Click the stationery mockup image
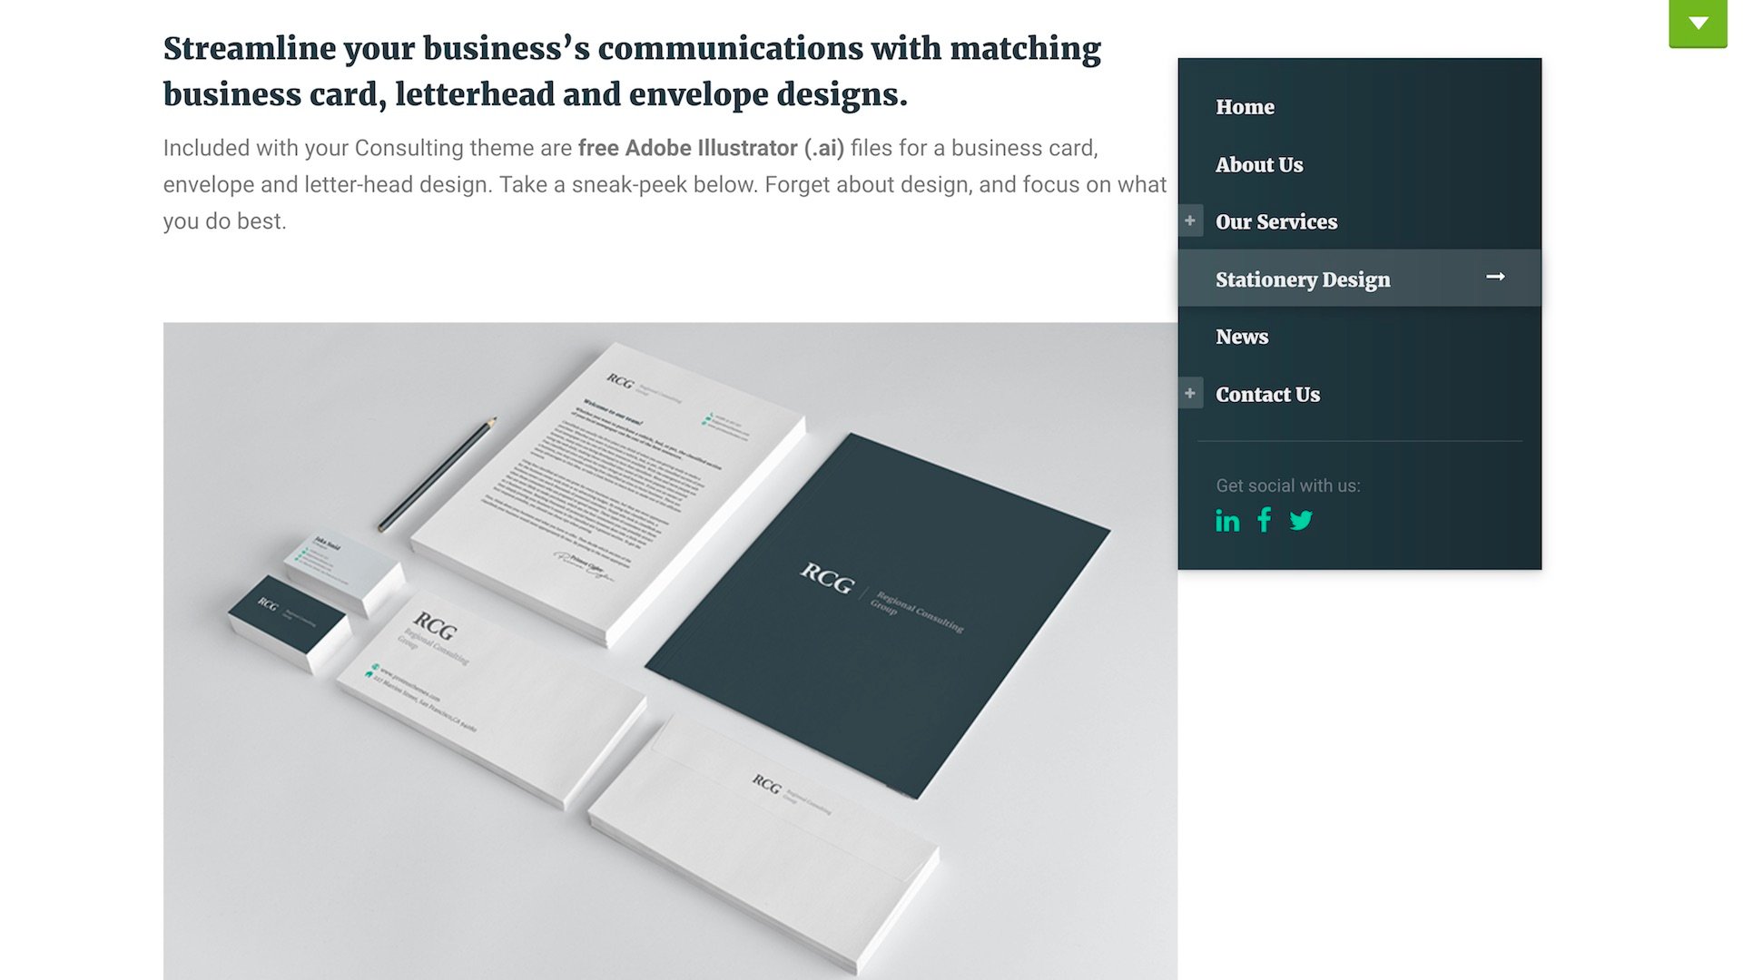The width and height of the screenshot is (1743, 980). (670, 651)
